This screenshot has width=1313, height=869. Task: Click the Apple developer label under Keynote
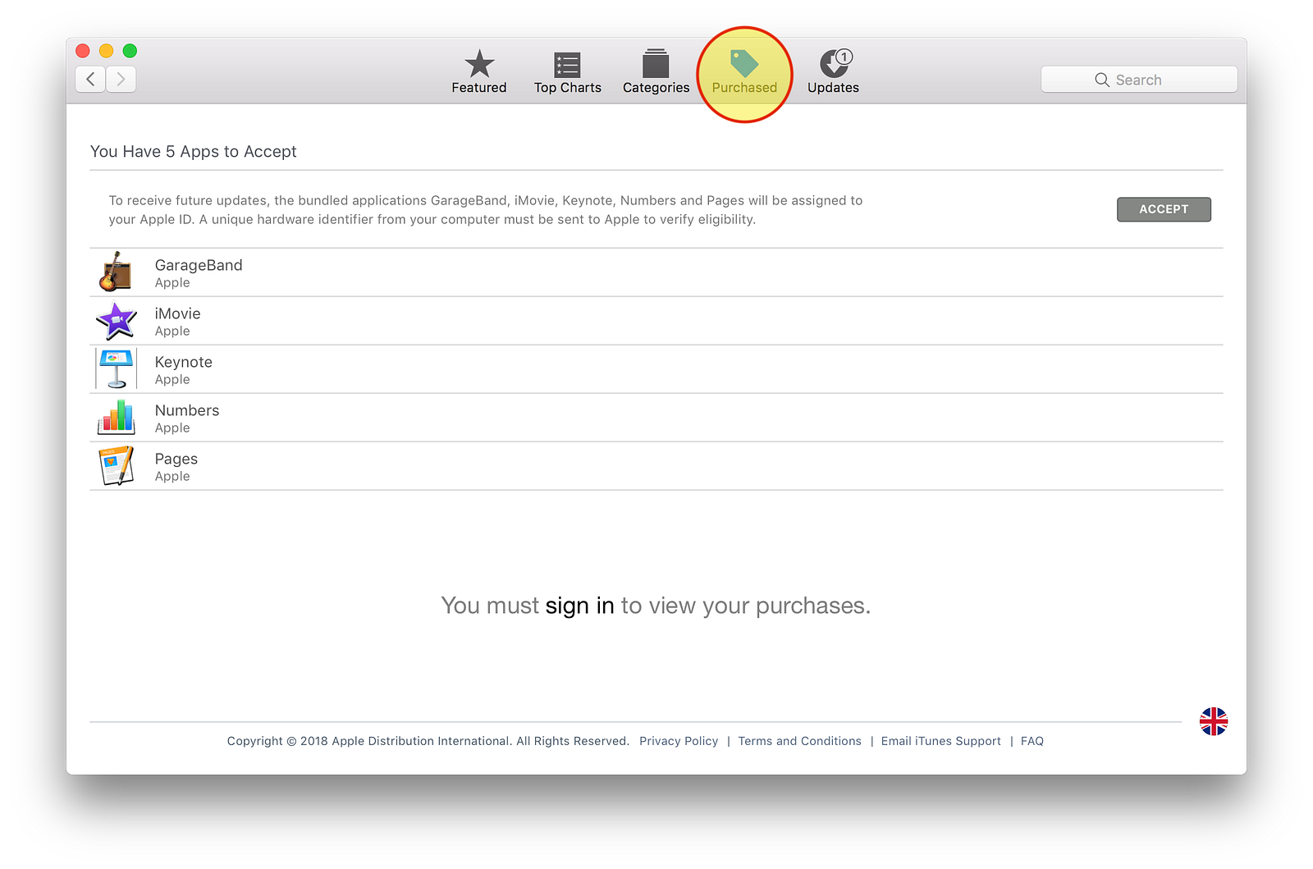(x=172, y=380)
